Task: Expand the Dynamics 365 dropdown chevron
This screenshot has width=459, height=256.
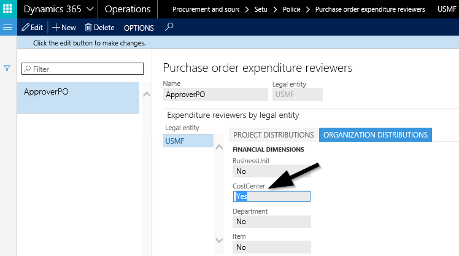Action: pyautogui.click(x=90, y=9)
